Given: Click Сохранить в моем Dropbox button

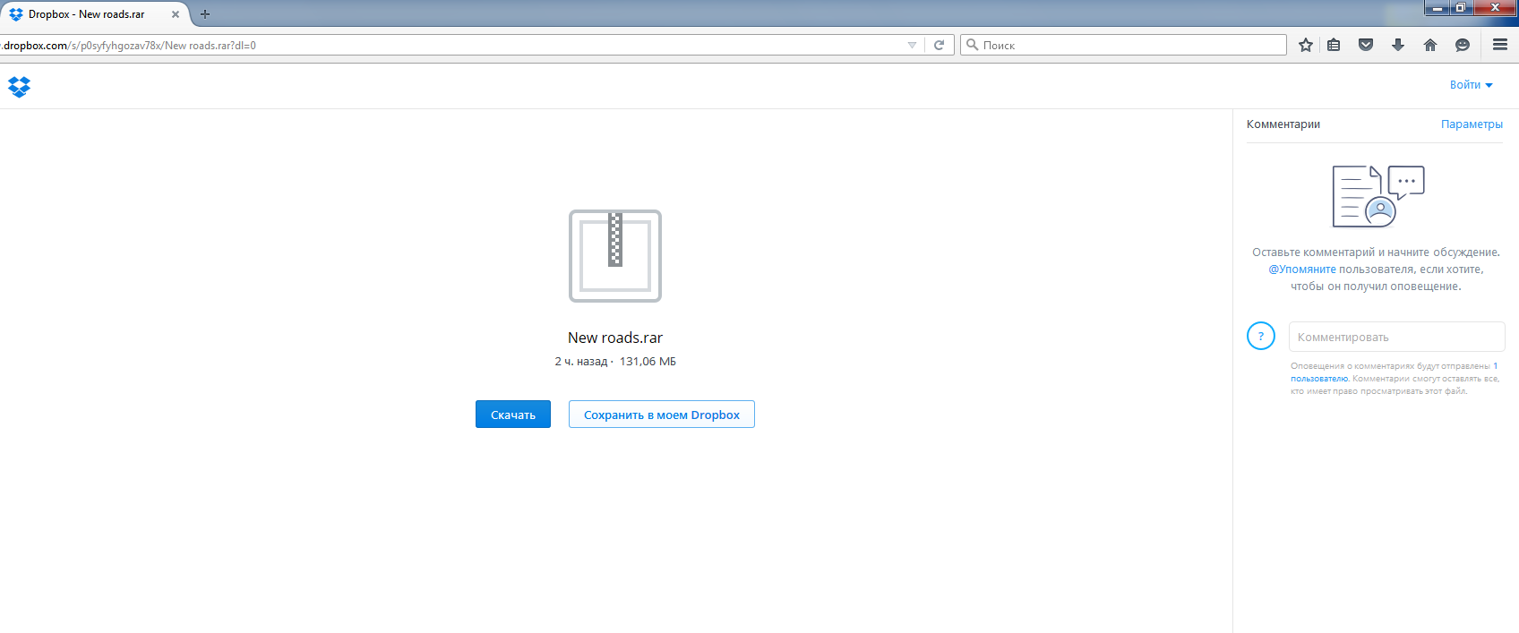Looking at the screenshot, I should point(662,415).
